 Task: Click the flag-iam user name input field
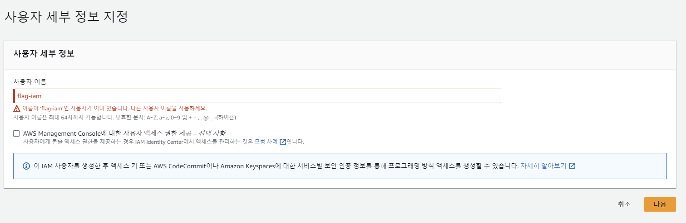257,96
